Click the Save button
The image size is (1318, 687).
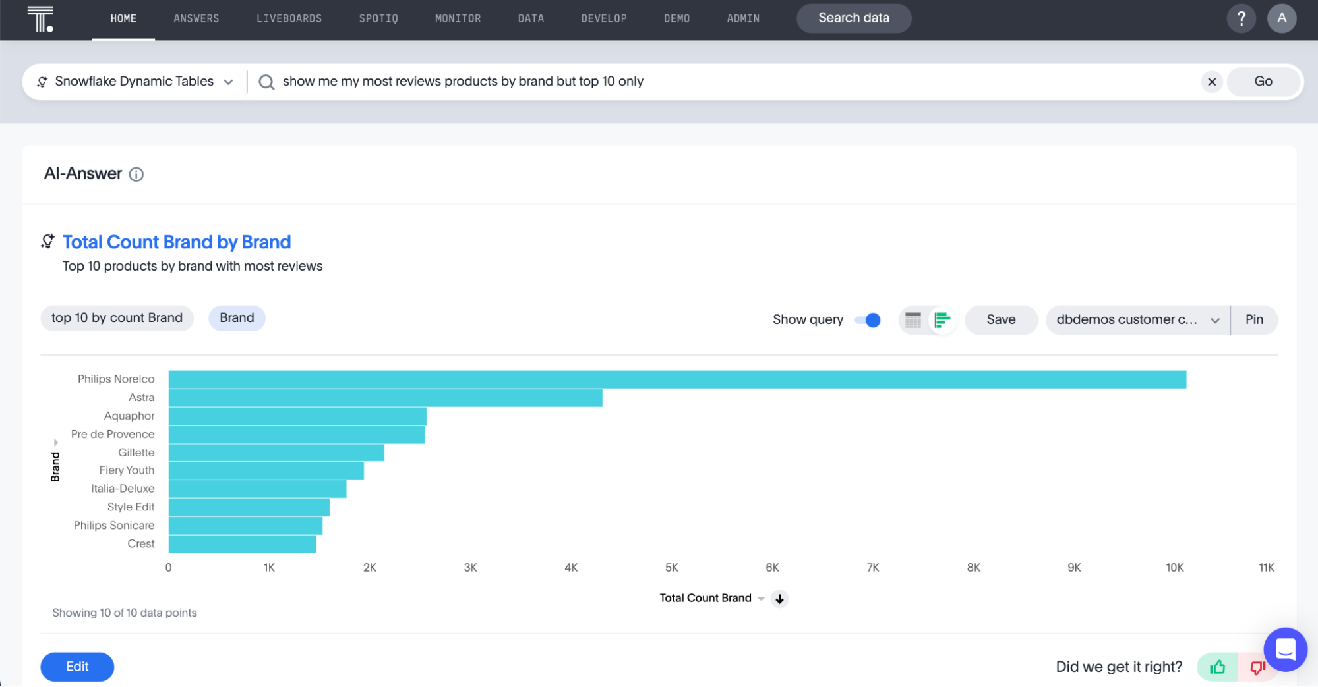pos(1000,320)
